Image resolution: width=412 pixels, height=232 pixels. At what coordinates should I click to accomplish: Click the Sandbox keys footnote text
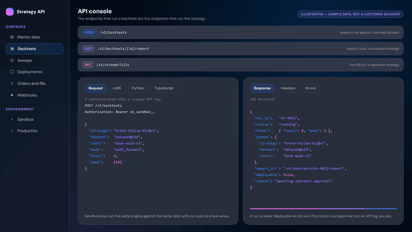click(x=157, y=216)
